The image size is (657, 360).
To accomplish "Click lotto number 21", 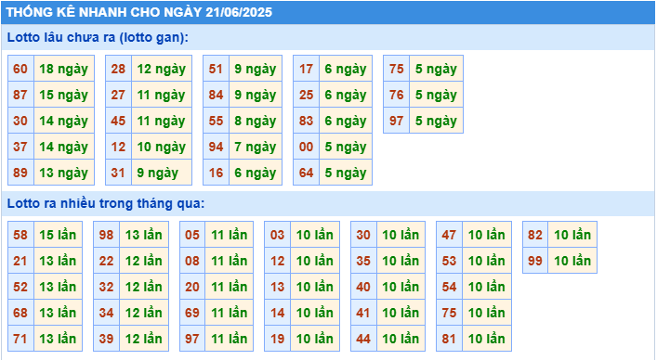I will point(20,261).
